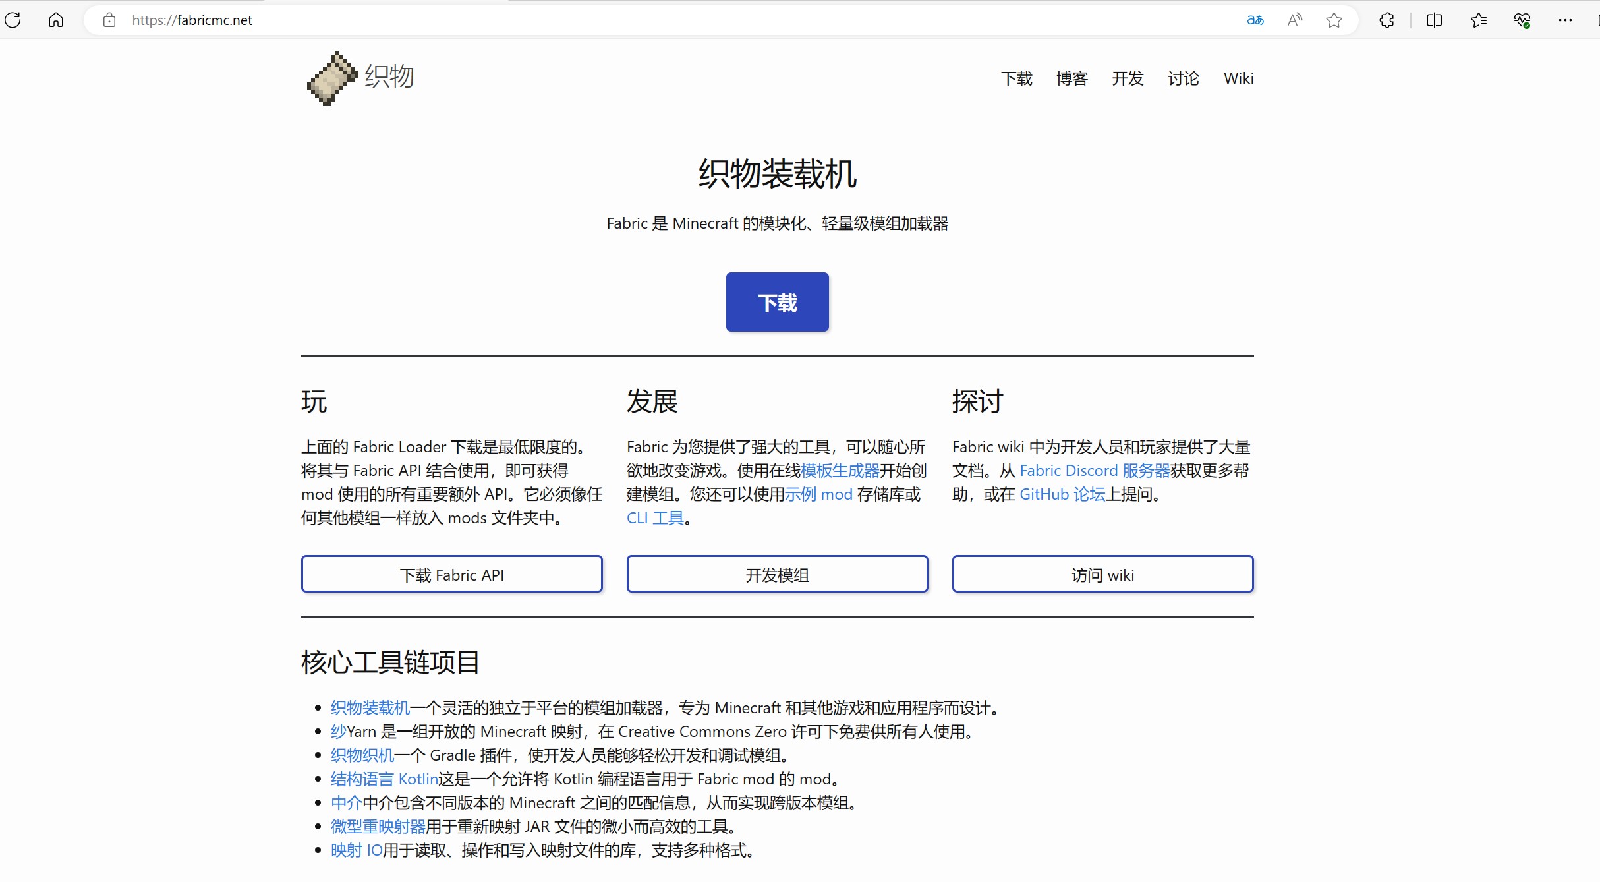Activate the read aloud icon
The height and width of the screenshot is (882, 1600).
(1294, 20)
